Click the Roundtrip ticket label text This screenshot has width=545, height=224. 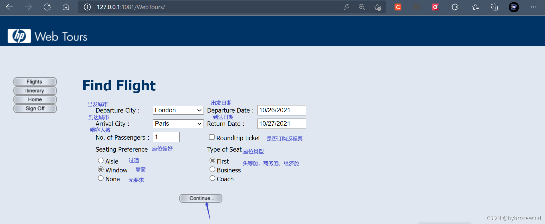pos(238,138)
